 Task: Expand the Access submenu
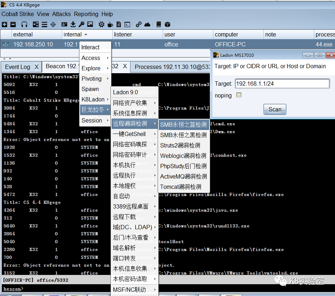[95, 58]
